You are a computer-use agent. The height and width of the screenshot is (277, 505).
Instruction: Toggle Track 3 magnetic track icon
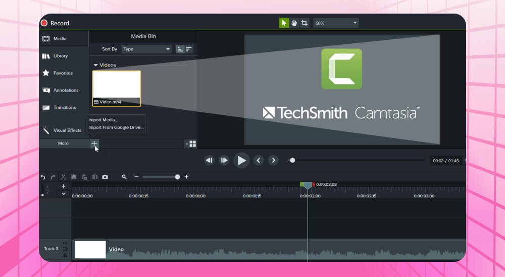[x=65, y=249]
